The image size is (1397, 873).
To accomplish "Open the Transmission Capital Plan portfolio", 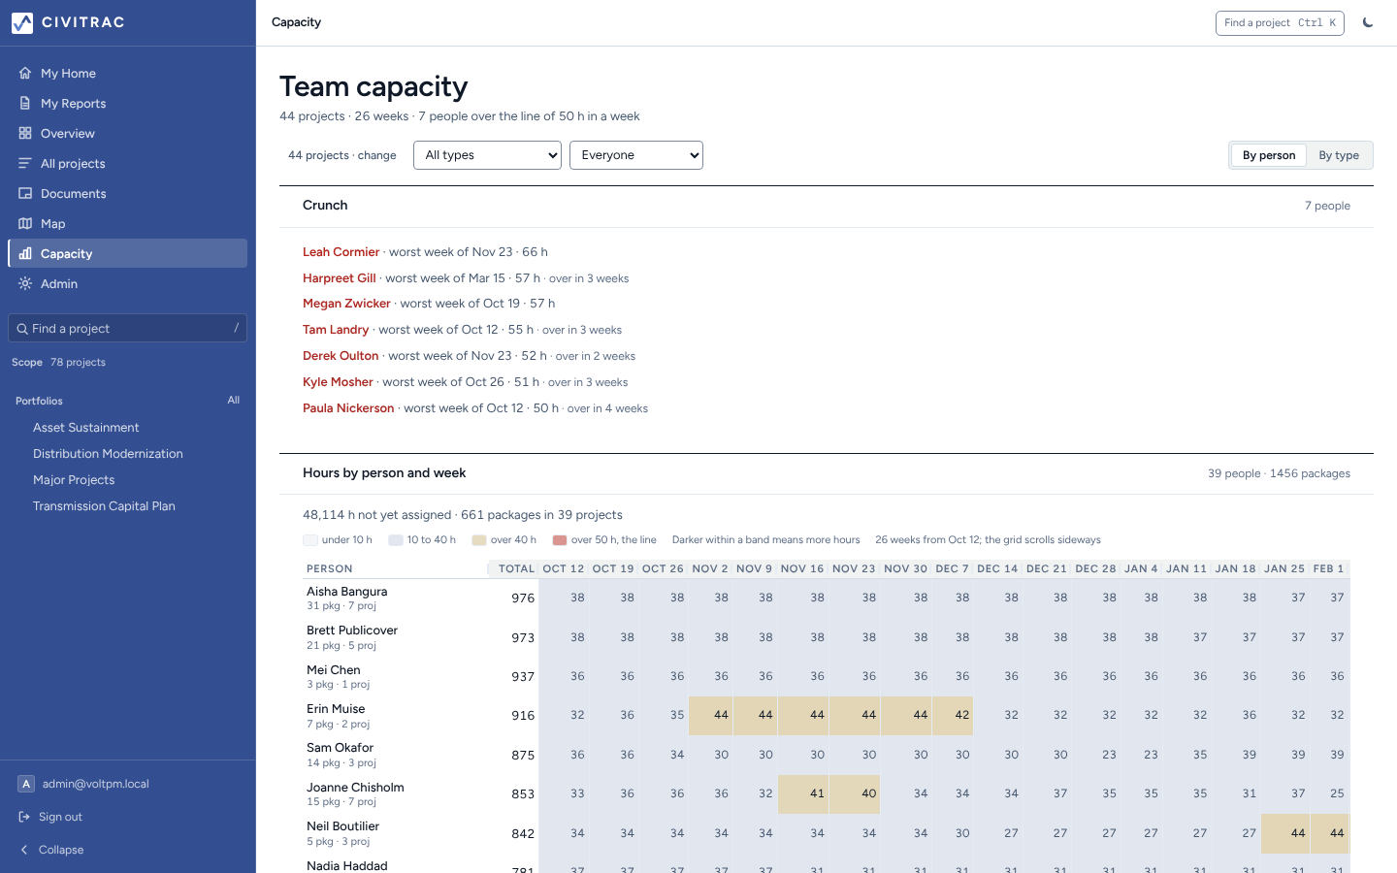I will [104, 506].
